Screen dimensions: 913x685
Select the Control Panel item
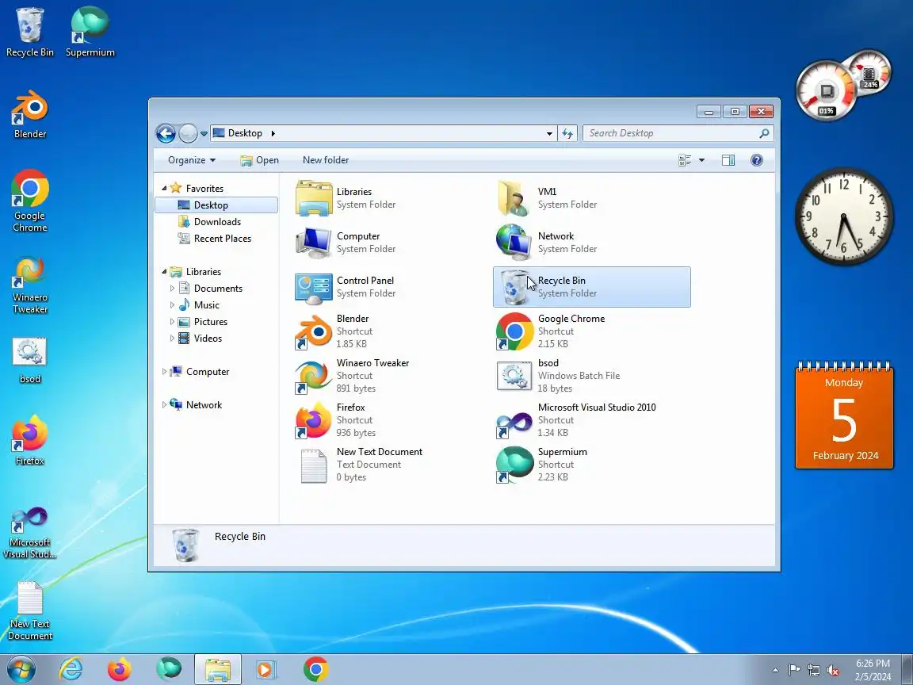[346, 286]
